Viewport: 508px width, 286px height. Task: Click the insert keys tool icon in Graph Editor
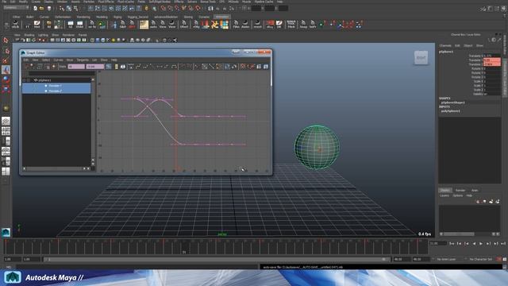click(33, 67)
